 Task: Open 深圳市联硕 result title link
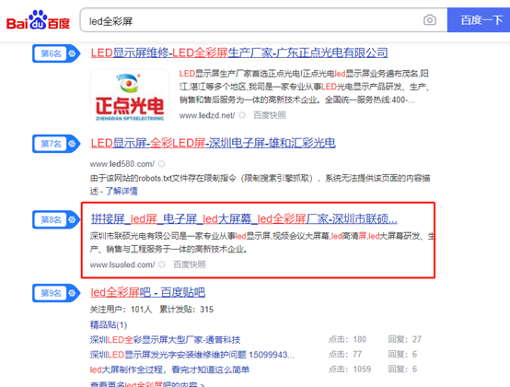tap(244, 219)
